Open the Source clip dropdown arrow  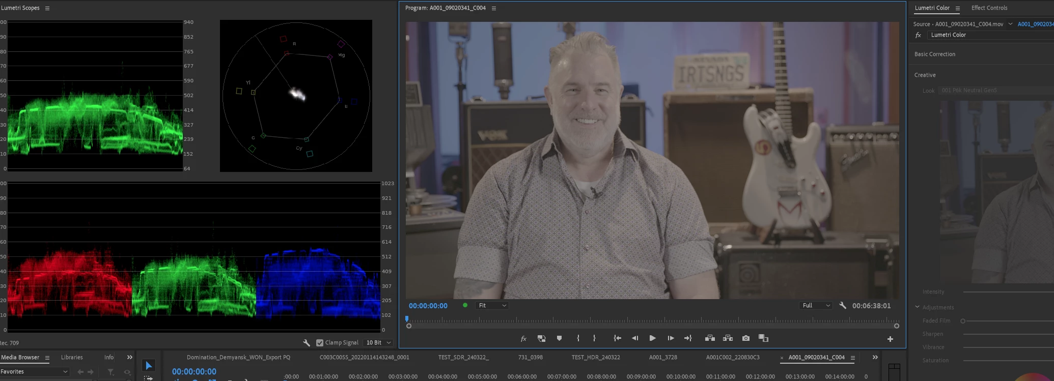1010,24
